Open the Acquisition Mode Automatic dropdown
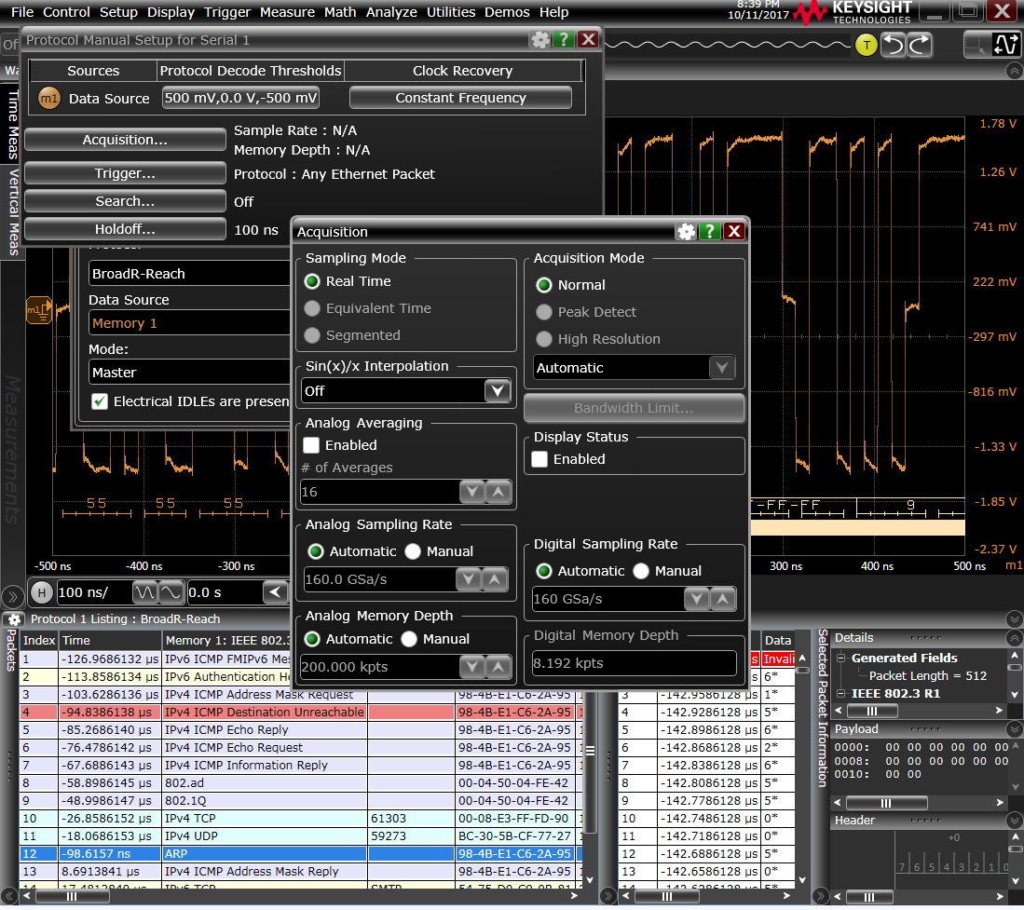This screenshot has height=910, width=1024. [x=722, y=367]
